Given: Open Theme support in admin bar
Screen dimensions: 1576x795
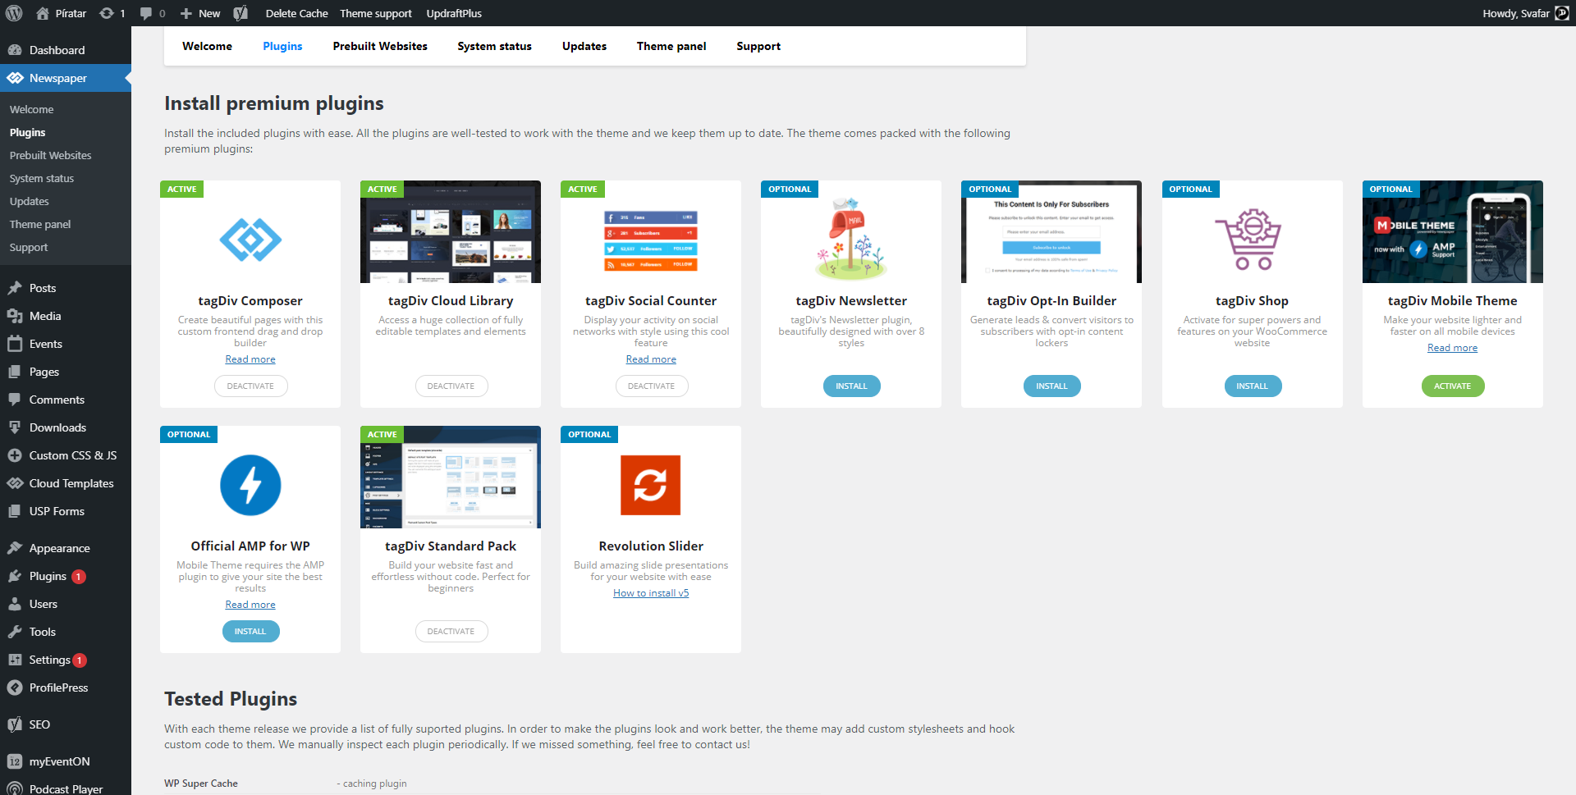Looking at the screenshot, I should 376,13.
